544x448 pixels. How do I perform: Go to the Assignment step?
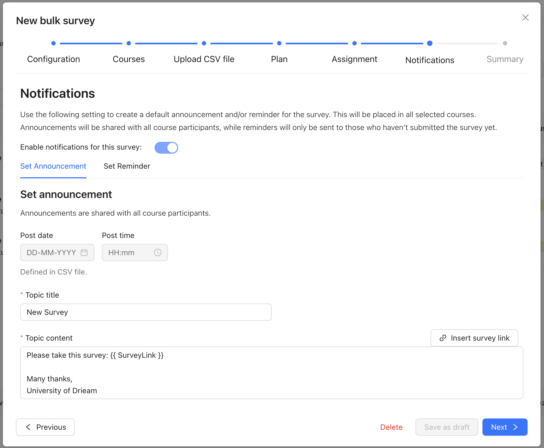pos(355,59)
